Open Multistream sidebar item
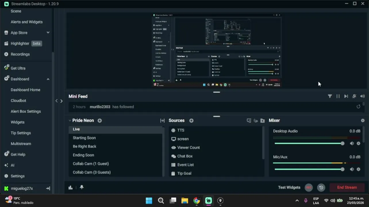369x207 pixels. (21, 144)
